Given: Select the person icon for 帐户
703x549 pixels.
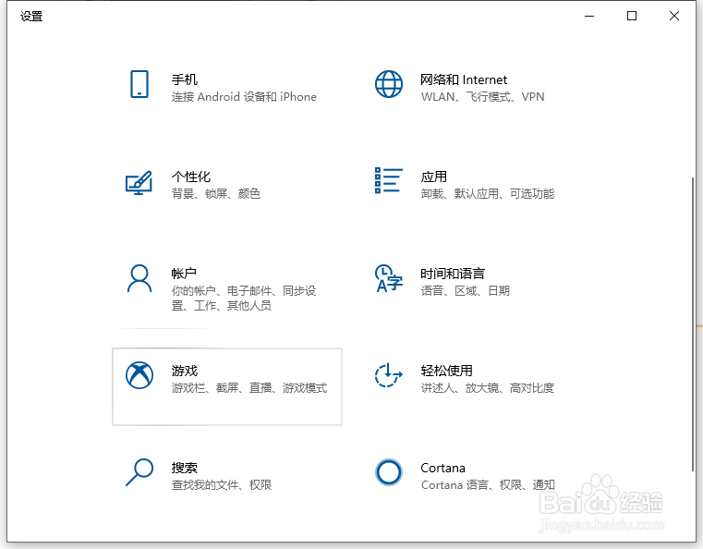Looking at the screenshot, I should click(139, 278).
